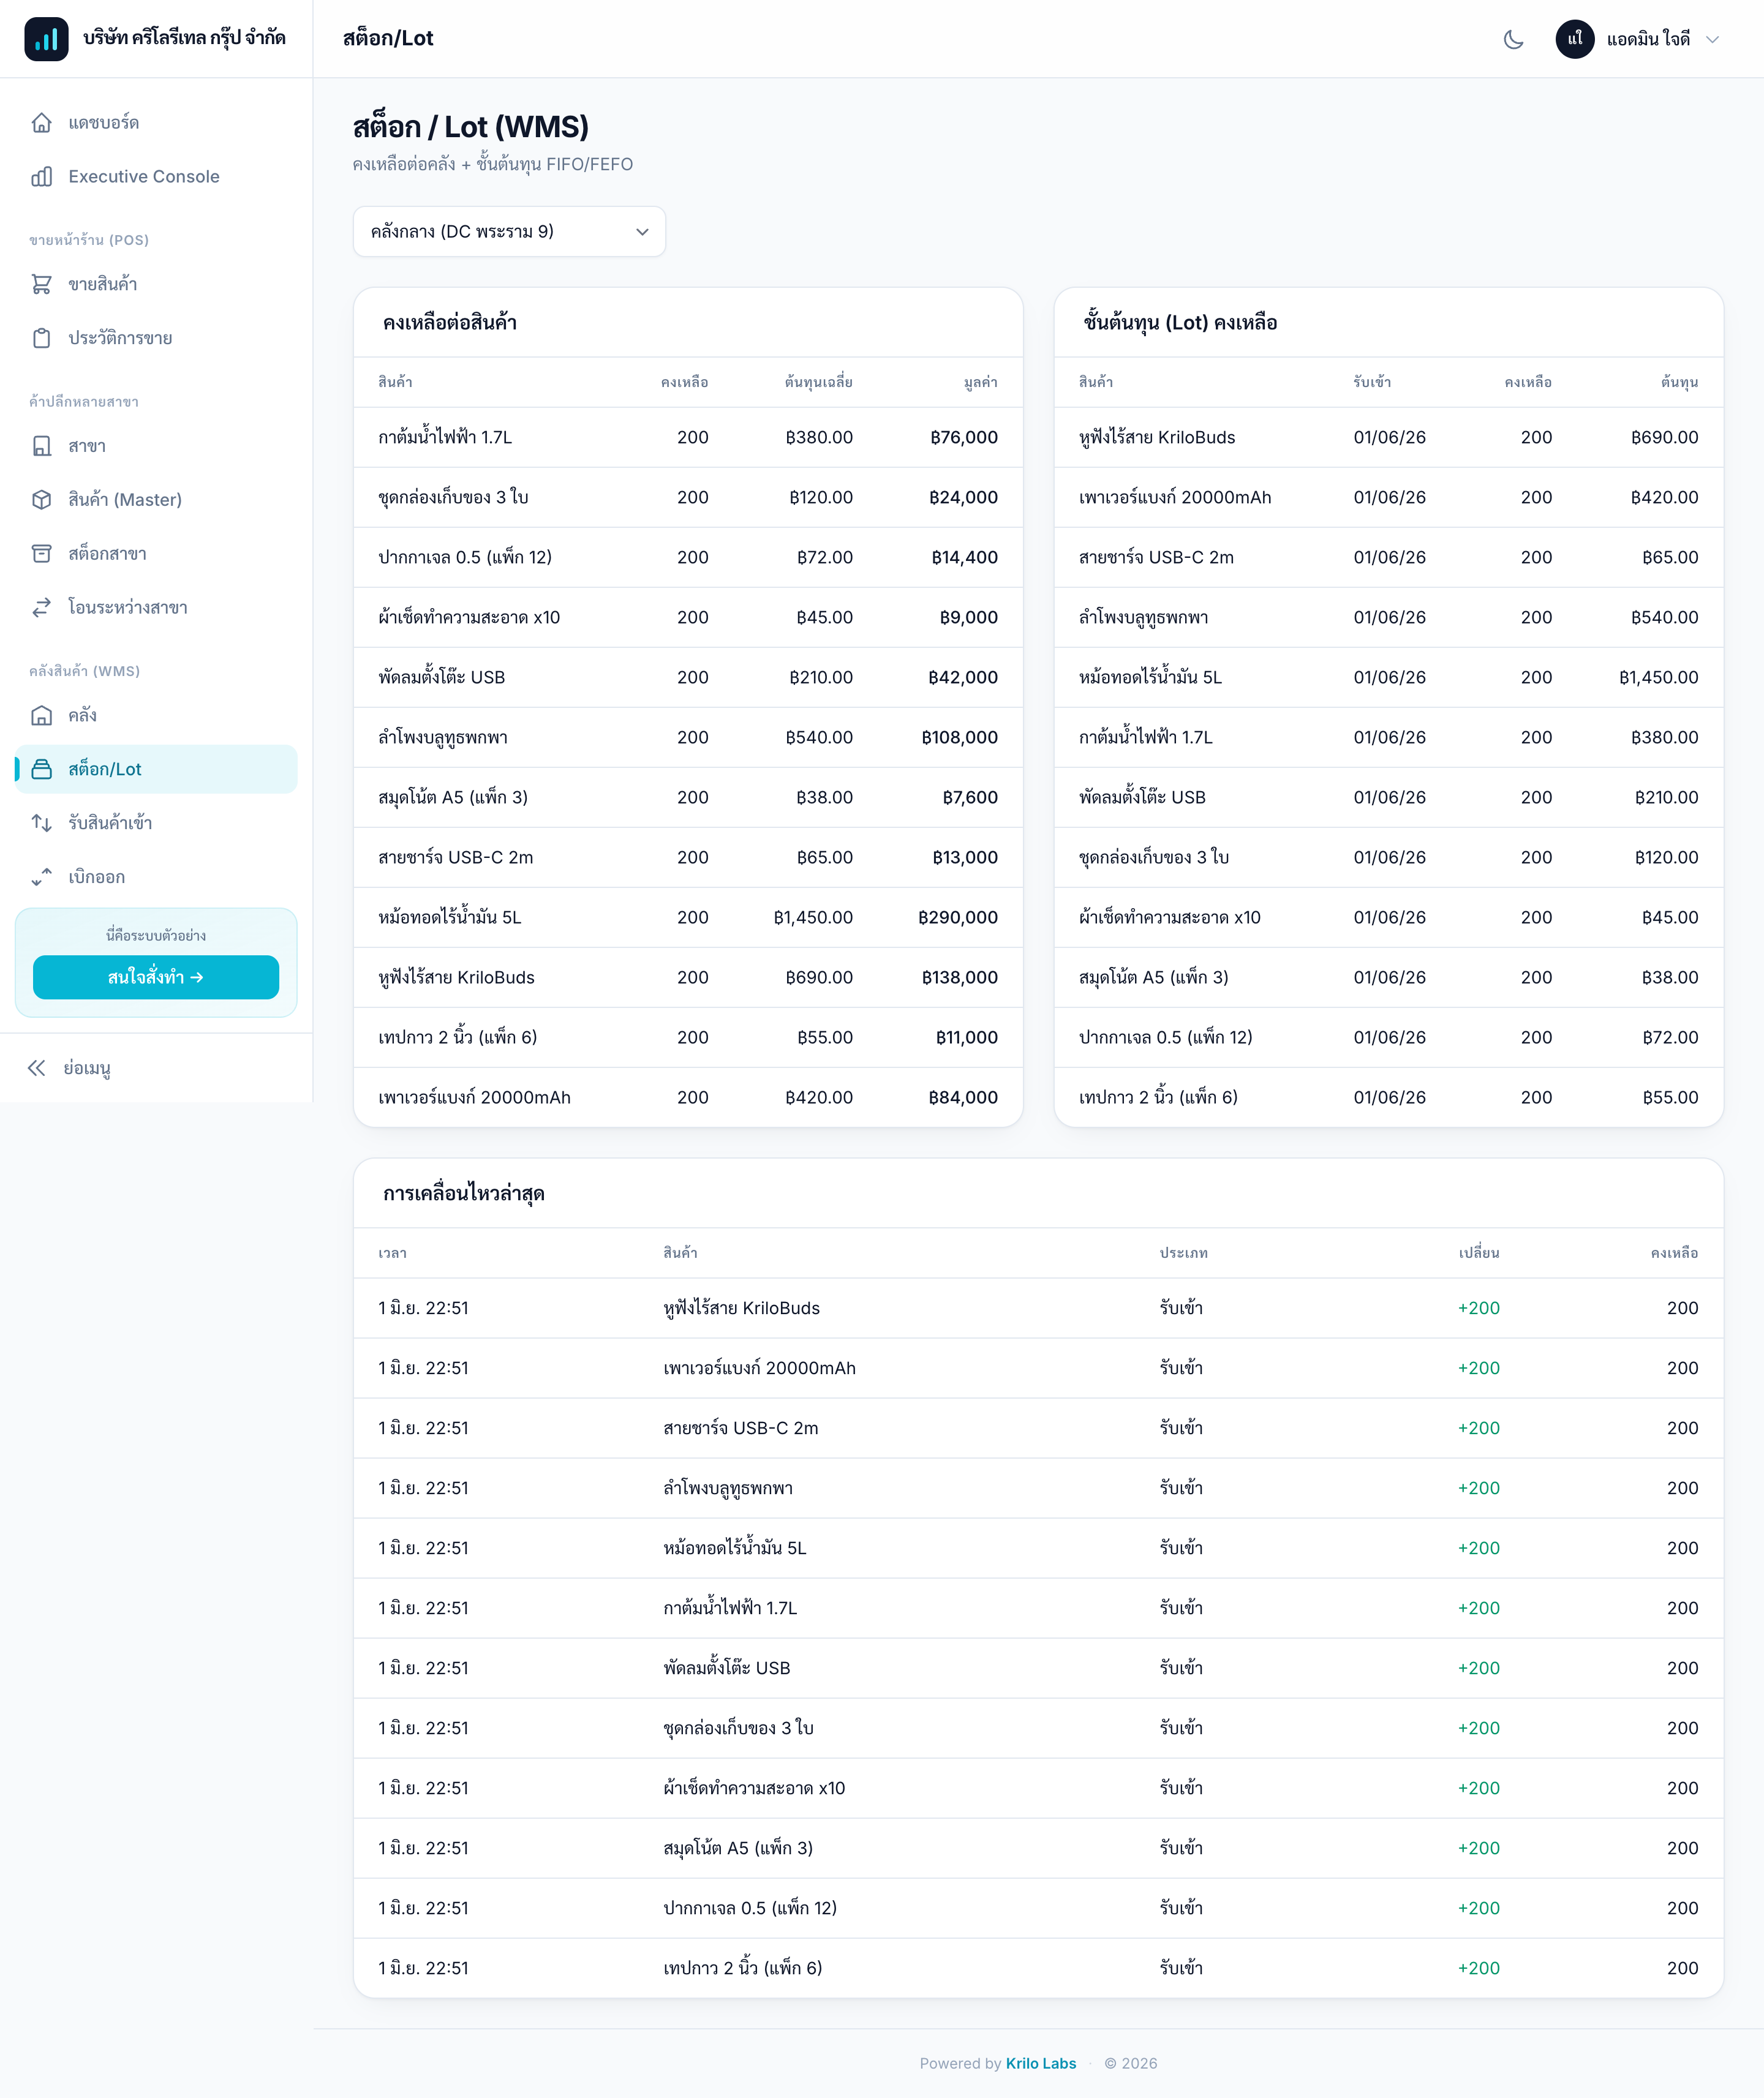Expand the แอดมิน ใจดี user menu chevron
1764x2098 pixels.
click(x=1712, y=39)
